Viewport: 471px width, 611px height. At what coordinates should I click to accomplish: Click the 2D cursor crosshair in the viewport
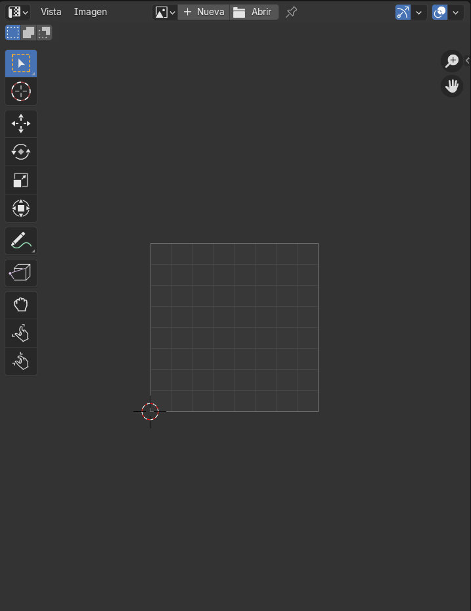pos(150,411)
